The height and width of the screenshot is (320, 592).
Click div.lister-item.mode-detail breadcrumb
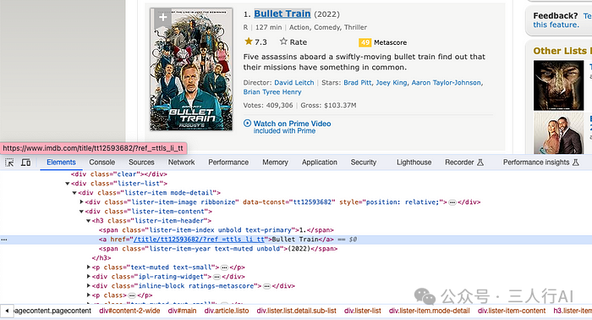pos(430,311)
